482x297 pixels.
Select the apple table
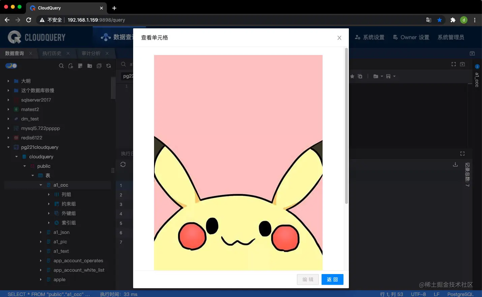click(x=59, y=279)
